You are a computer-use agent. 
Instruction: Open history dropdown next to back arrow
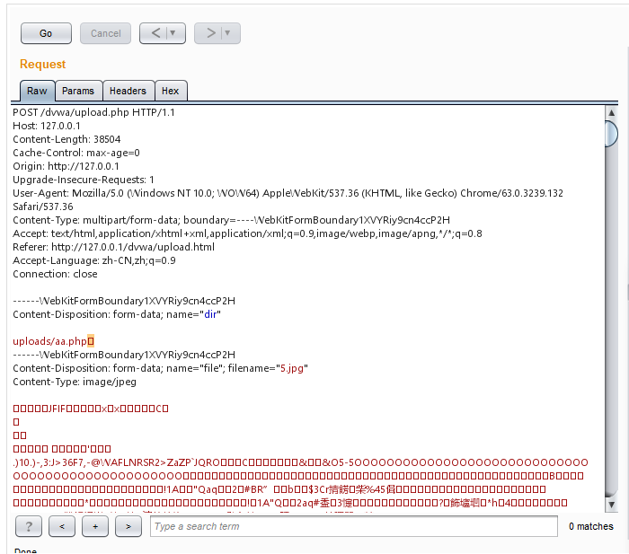tap(173, 33)
